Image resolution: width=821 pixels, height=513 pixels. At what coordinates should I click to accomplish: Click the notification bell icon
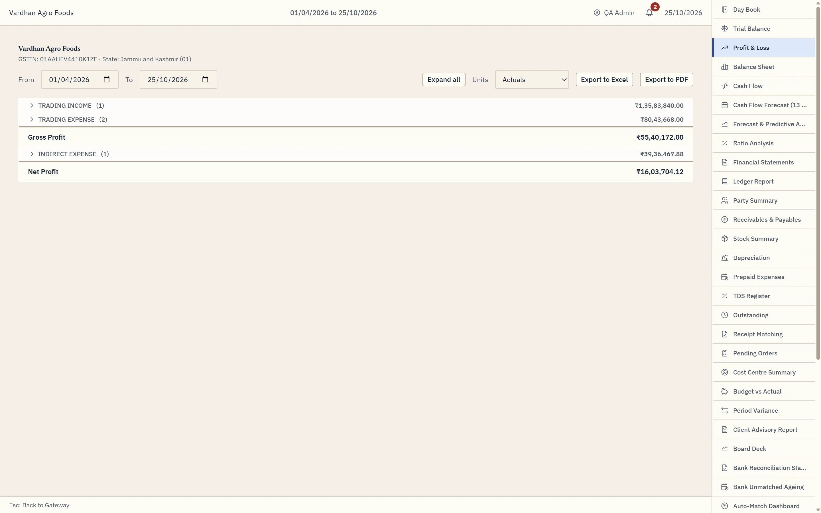tap(649, 13)
